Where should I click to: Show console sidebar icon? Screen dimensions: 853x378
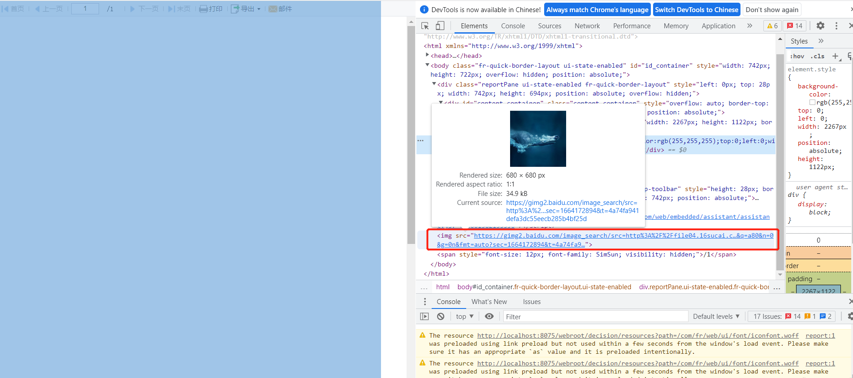424,317
